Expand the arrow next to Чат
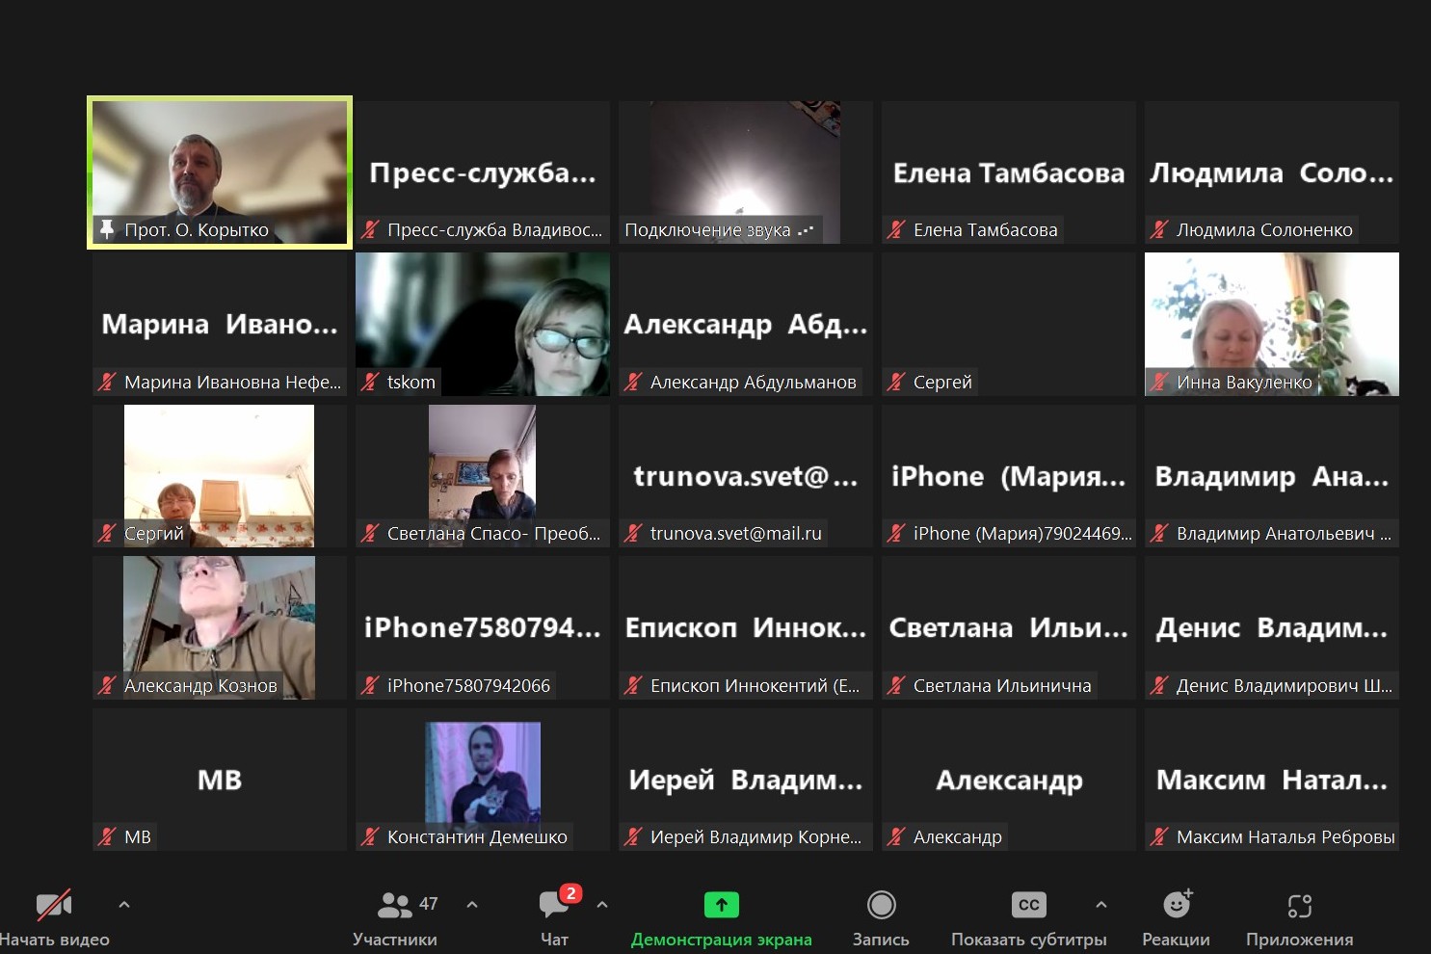 [602, 905]
